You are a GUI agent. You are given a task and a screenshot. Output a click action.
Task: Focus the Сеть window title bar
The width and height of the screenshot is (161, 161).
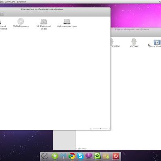click(x=136, y=29)
